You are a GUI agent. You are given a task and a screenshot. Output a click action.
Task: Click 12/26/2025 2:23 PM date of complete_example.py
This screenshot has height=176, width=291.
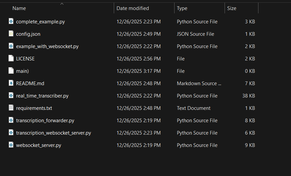[139, 22]
